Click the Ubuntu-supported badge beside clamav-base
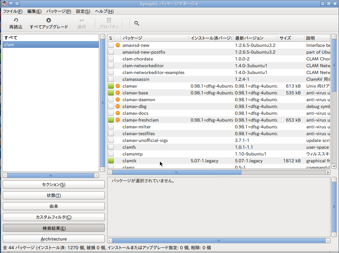This screenshot has height=253, width=339. tap(118, 93)
